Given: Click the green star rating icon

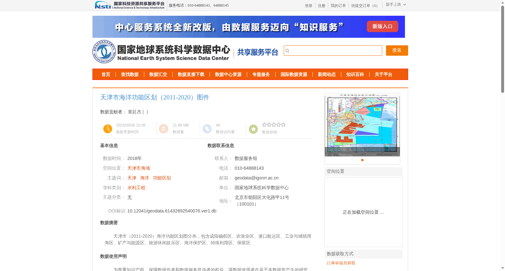Looking at the screenshot, I should (253, 129).
